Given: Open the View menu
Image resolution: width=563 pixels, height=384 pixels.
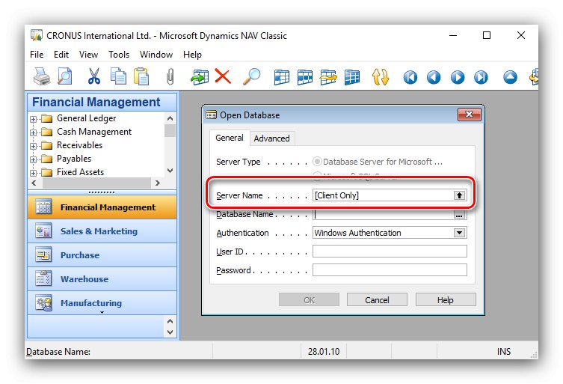Looking at the screenshot, I should coord(88,55).
